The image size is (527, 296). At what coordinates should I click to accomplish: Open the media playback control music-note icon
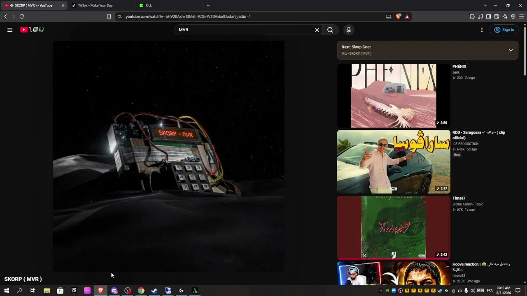click(480, 16)
